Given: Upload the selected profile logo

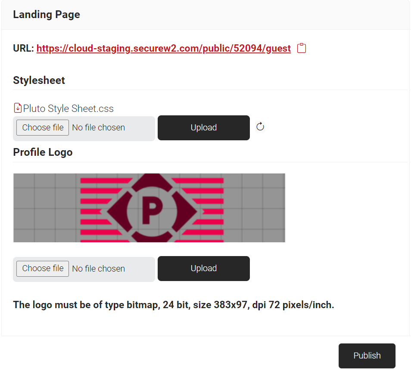Looking at the screenshot, I should click(203, 269).
